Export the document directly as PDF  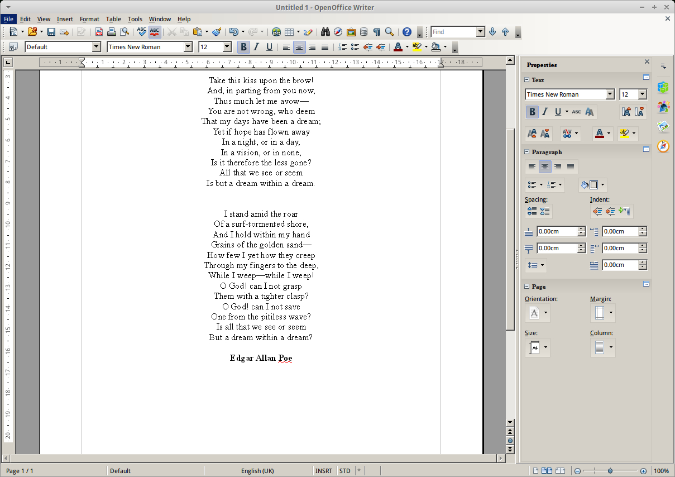pos(98,32)
